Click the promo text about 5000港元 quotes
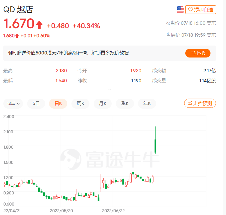 [68, 53]
